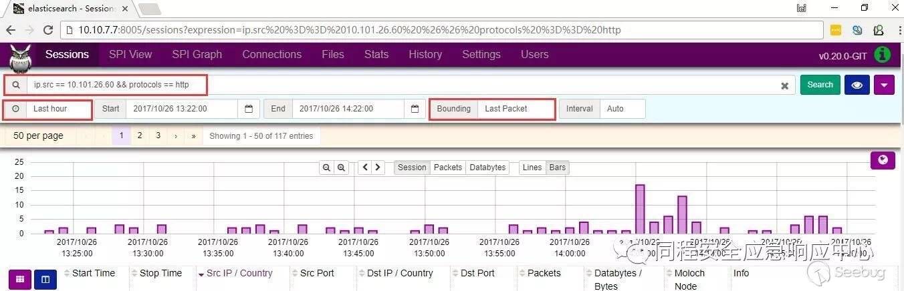Open the Last hour time range dropdown
This screenshot has width=904, height=291.
click(58, 109)
